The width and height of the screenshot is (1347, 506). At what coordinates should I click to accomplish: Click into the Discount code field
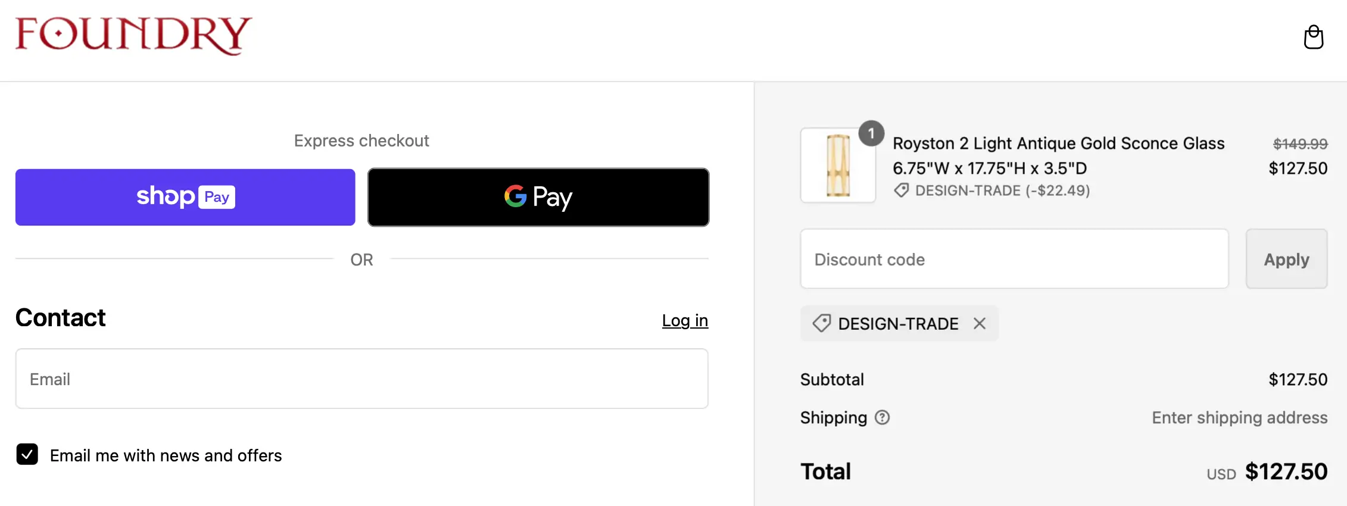click(x=1014, y=259)
